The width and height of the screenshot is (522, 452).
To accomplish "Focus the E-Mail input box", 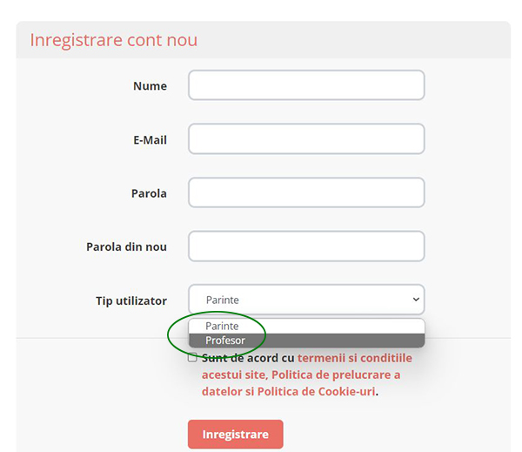I will pyautogui.click(x=306, y=139).
